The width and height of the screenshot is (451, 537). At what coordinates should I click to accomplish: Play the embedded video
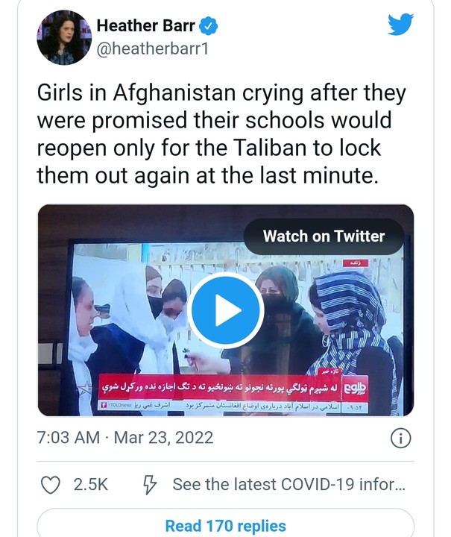pyautogui.click(x=225, y=310)
